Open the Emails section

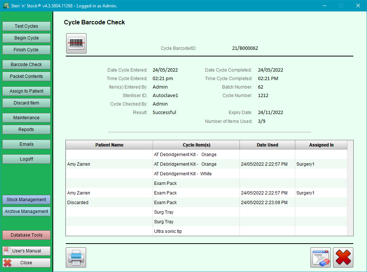point(27,144)
